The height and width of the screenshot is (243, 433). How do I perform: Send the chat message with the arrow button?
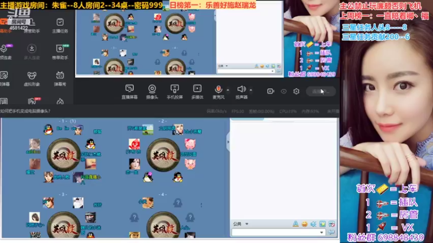click(x=331, y=233)
